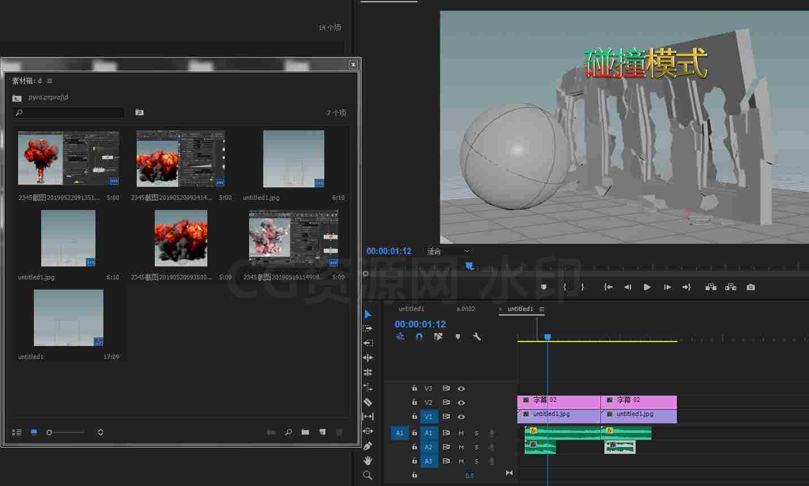Screen dimensions: 809x486
Task: Select the Zoom magnifier tool
Action: [368, 475]
